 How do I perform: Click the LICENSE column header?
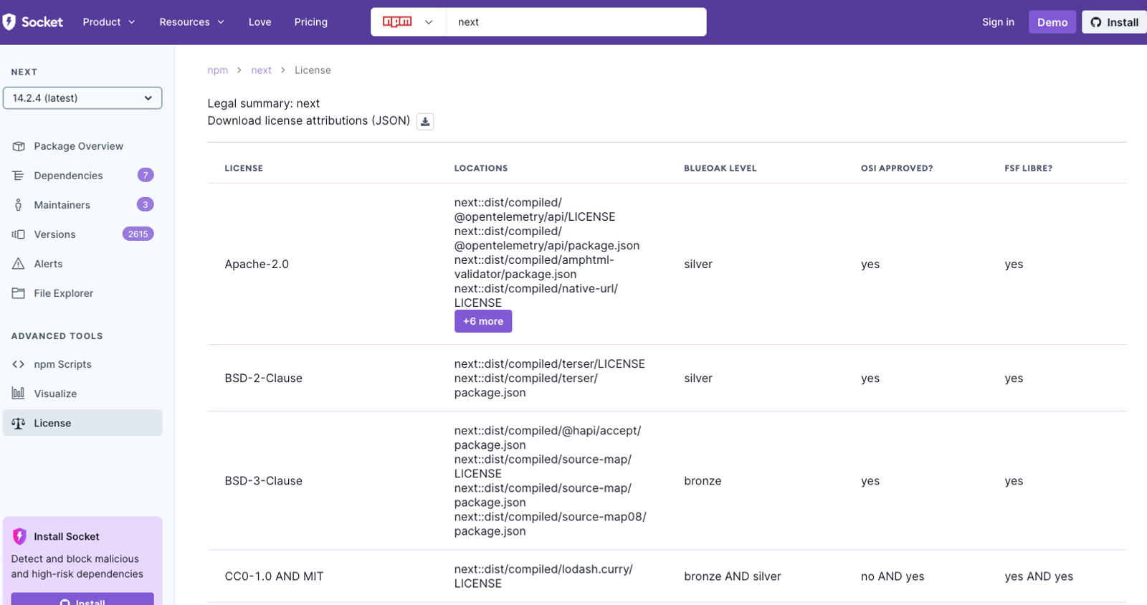(x=244, y=168)
